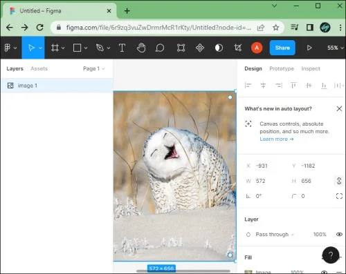Switch to the Assets tab
The width and height of the screenshot is (346, 274).
(x=39, y=68)
